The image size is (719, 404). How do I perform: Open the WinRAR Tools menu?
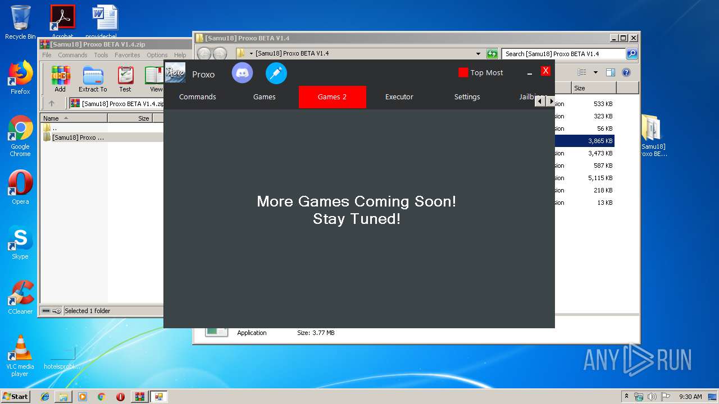tap(101, 55)
